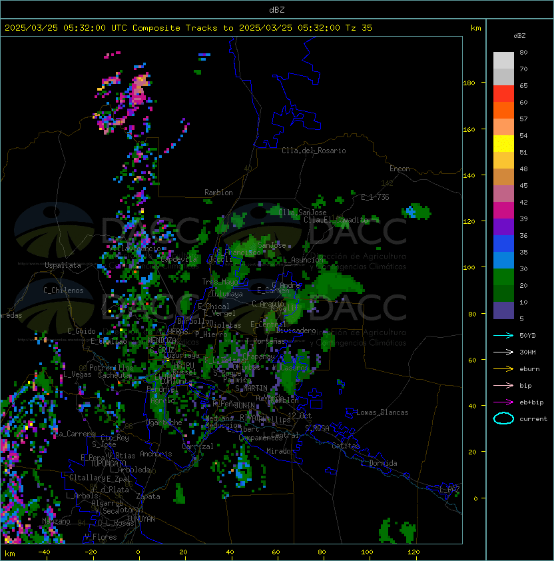
Task: Click the Ramblon label near top center
Action: [218, 193]
